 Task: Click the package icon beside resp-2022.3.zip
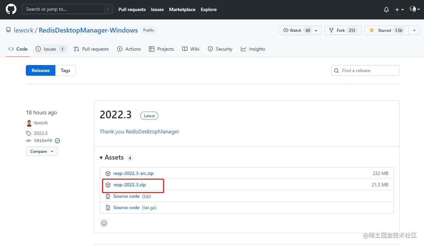[x=108, y=185]
